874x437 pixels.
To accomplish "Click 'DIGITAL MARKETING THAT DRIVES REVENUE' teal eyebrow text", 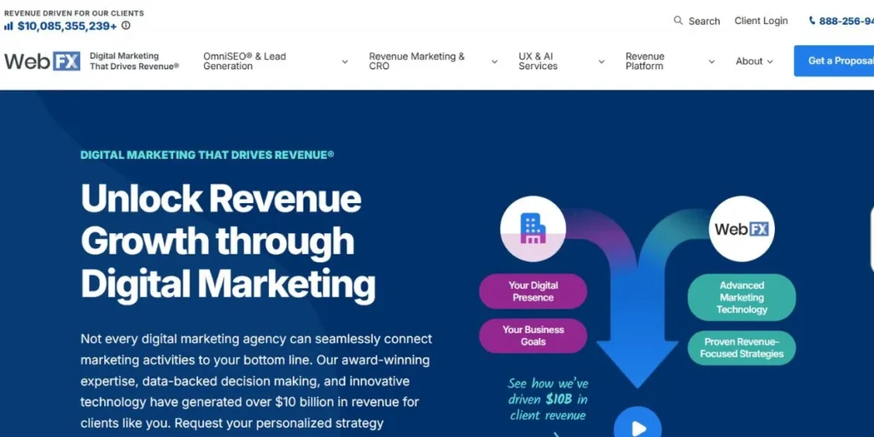I will tap(207, 155).
